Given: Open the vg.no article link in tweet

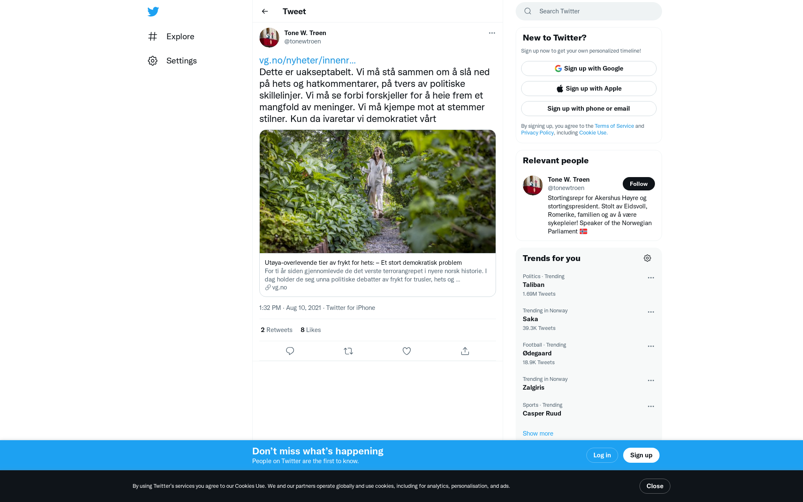Looking at the screenshot, I should click(x=307, y=60).
